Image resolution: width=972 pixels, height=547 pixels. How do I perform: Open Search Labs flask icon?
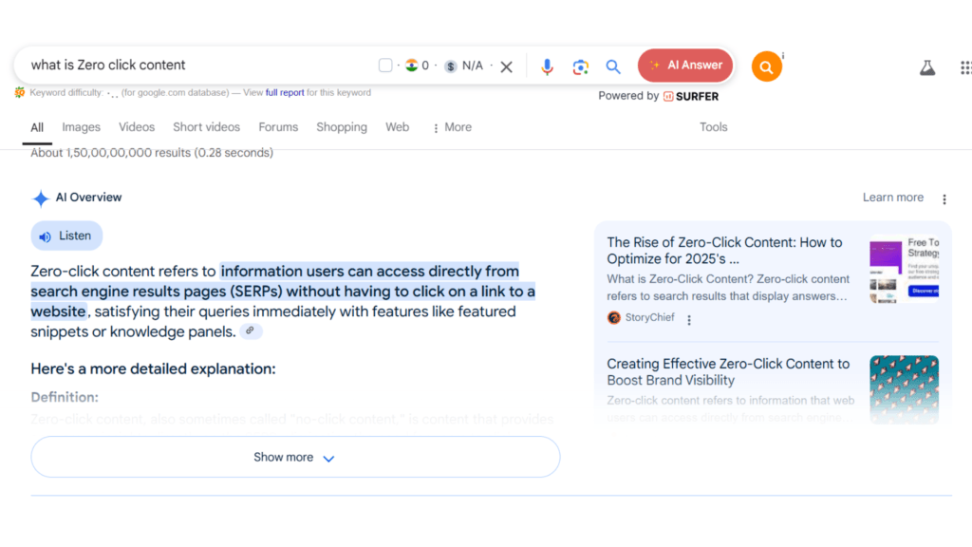[x=927, y=67]
